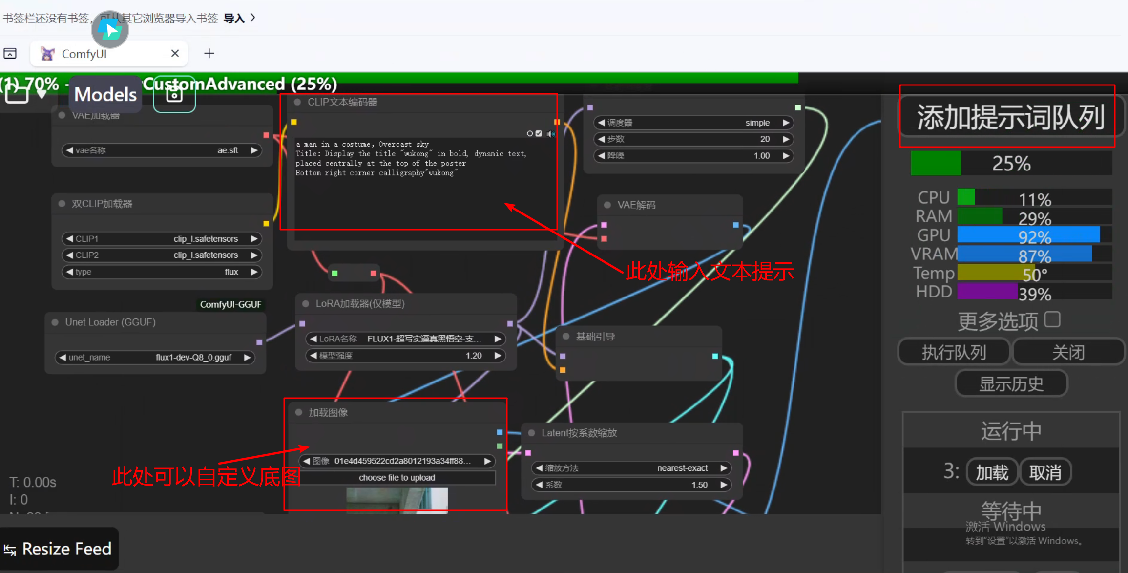Open the vae名称 ae.sft dropdown
1128x573 pixels.
(x=162, y=150)
